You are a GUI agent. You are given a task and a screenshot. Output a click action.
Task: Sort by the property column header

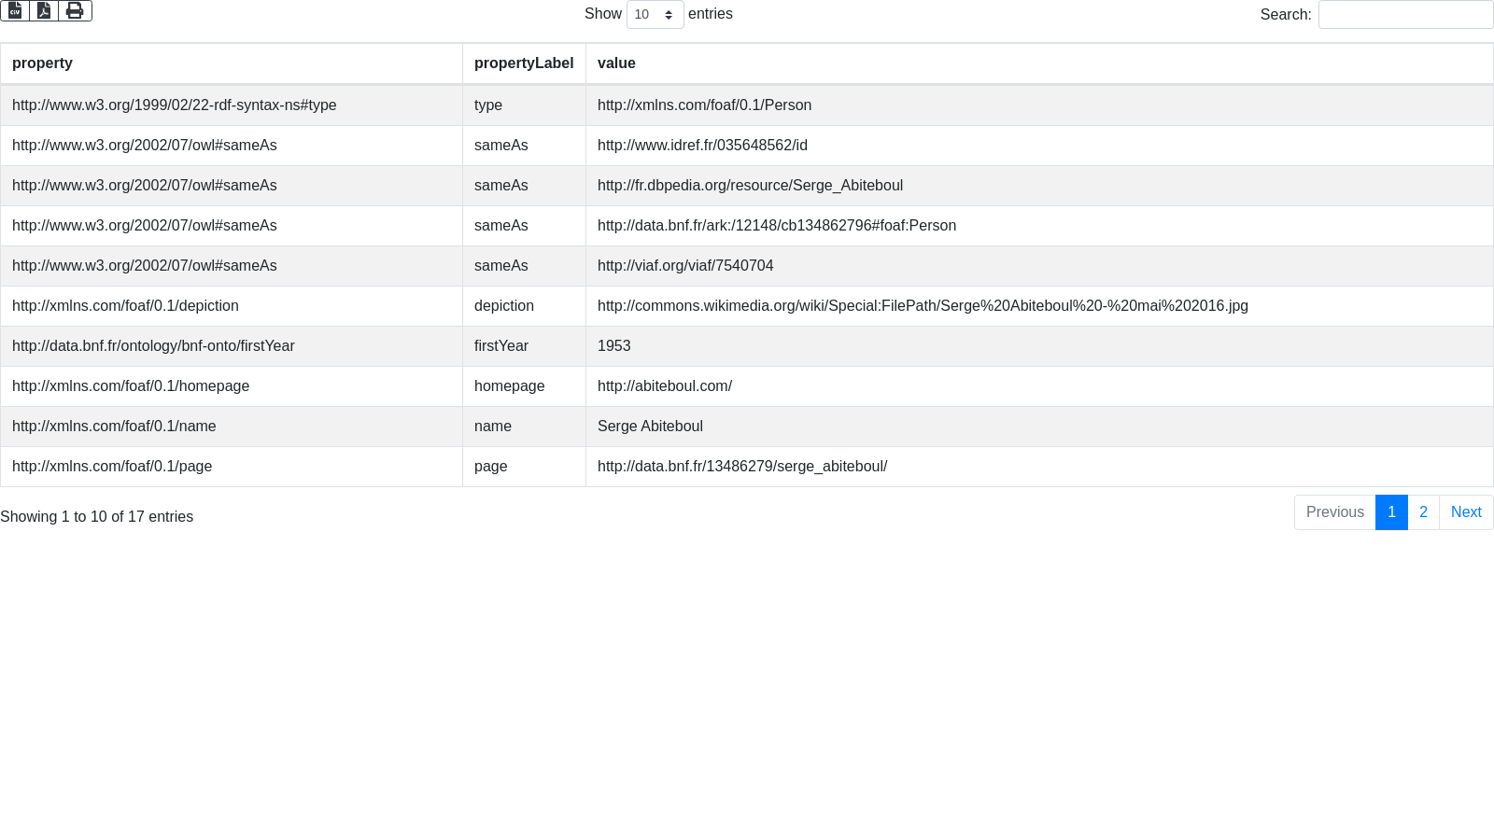pyautogui.click(x=42, y=63)
